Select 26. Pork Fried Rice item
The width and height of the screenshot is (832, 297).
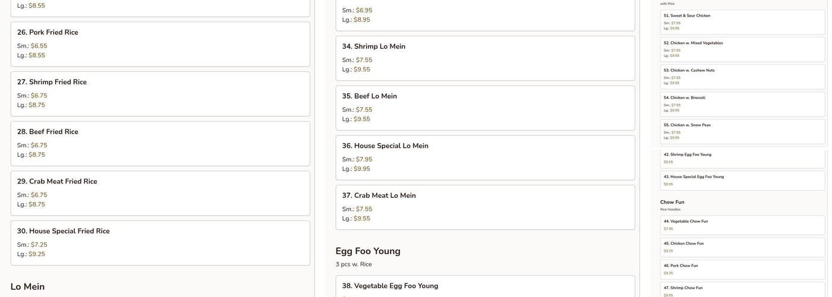(160, 44)
